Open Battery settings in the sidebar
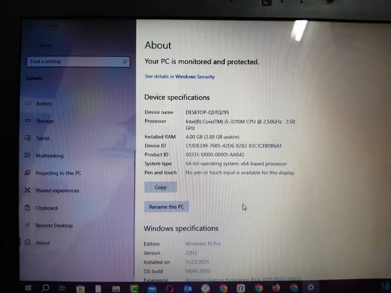 click(x=44, y=104)
